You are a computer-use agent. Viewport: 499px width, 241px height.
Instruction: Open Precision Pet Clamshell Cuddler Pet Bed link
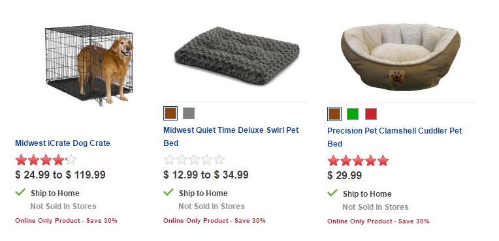click(394, 137)
